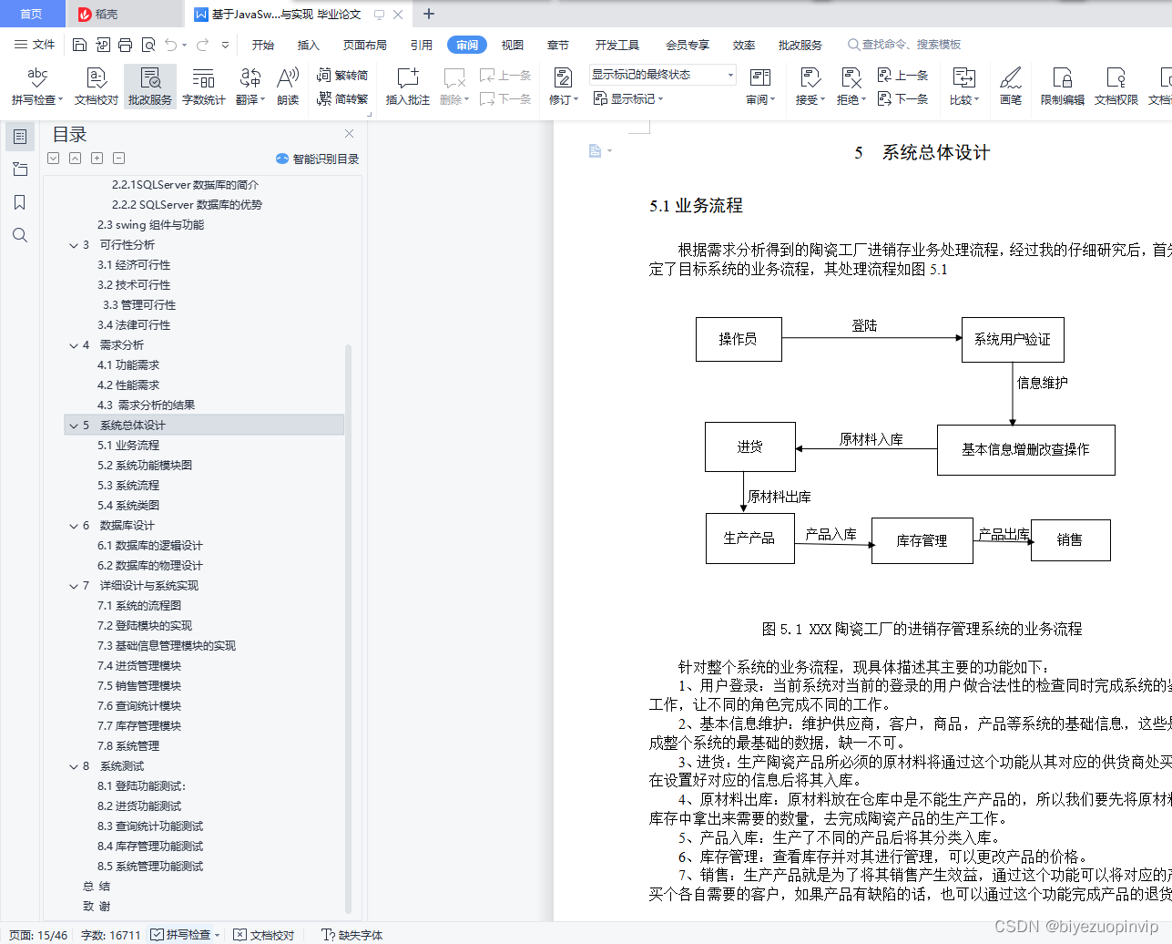Collapse chapter 3 可行性分析 in outline
1172x944 pixels.
(74, 245)
